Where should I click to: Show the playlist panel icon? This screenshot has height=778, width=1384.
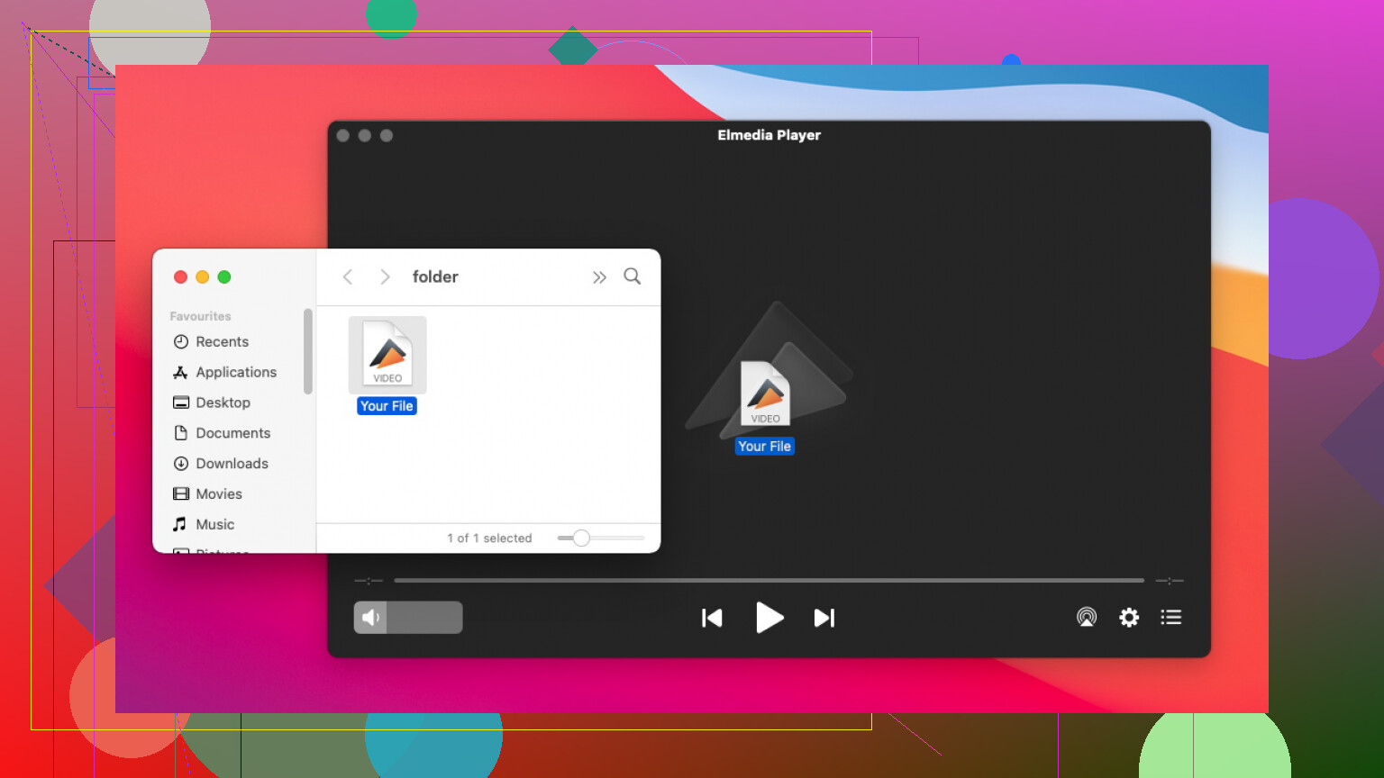point(1170,617)
